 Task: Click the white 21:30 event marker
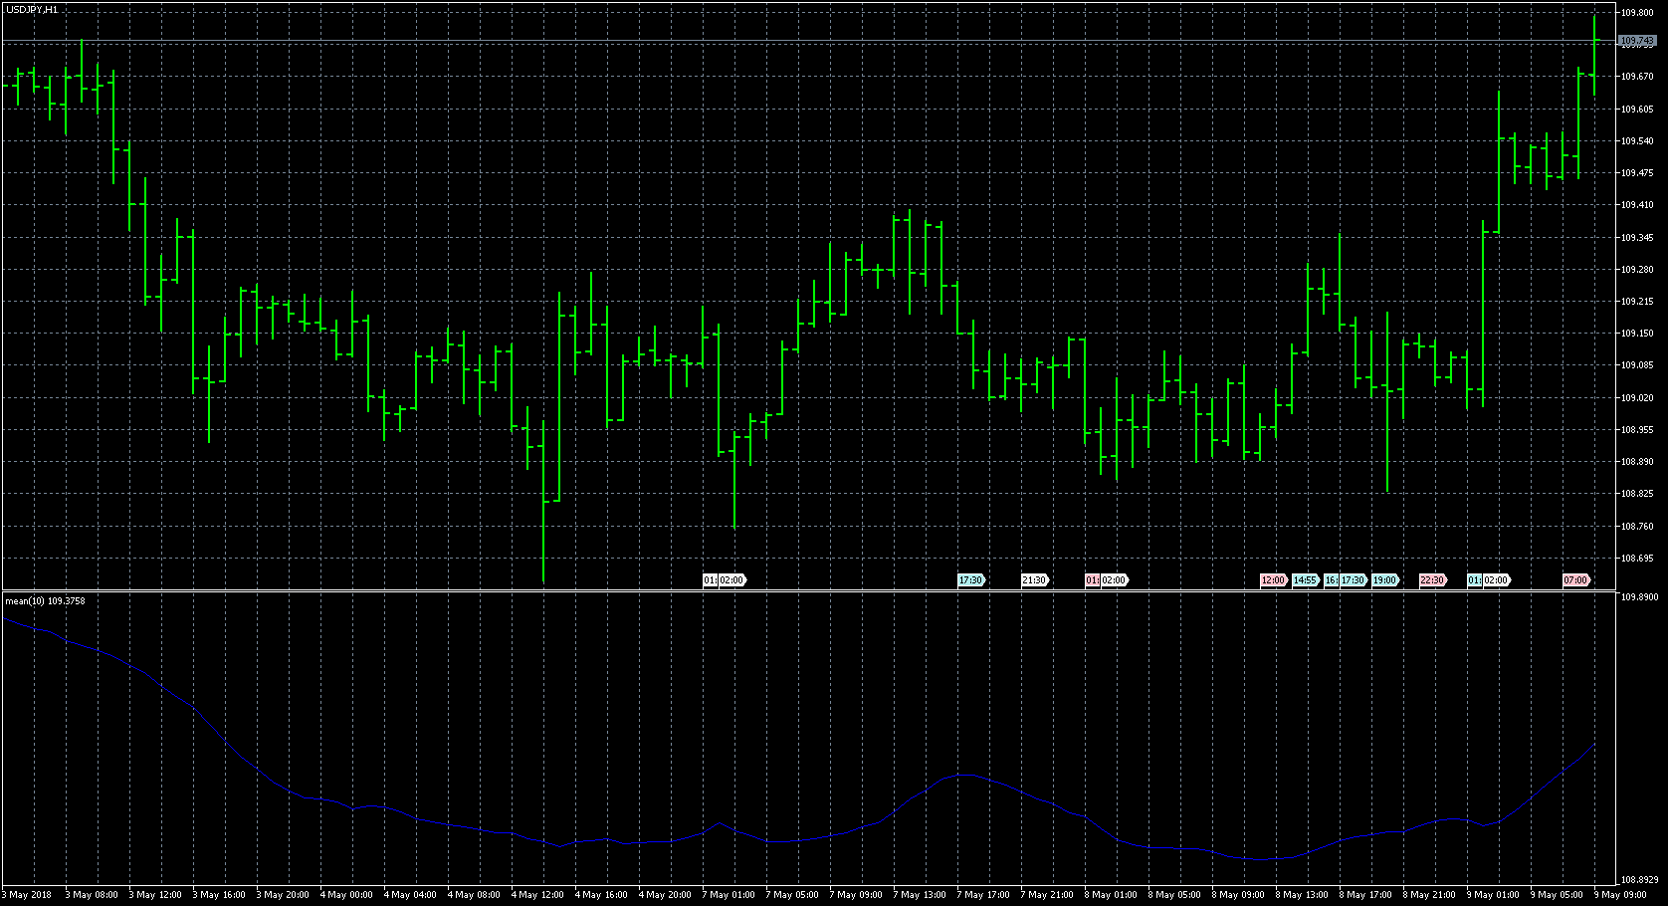[x=1034, y=580]
